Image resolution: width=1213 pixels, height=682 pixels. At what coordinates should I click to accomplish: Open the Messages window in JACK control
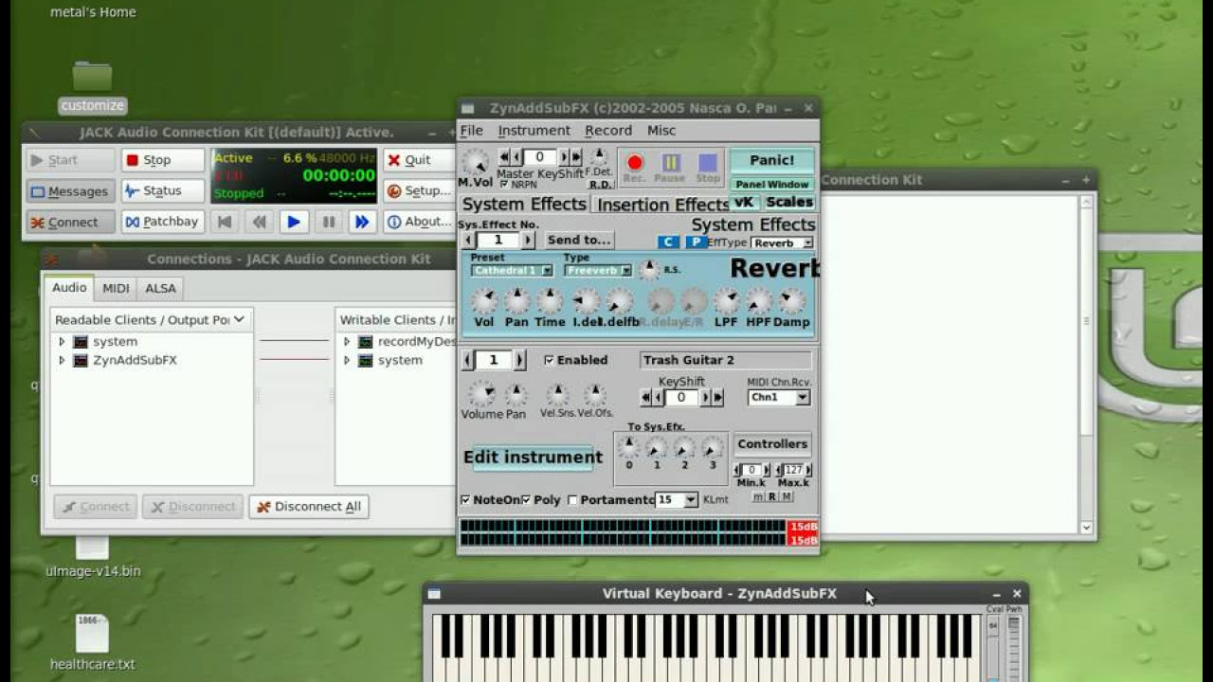pos(70,191)
